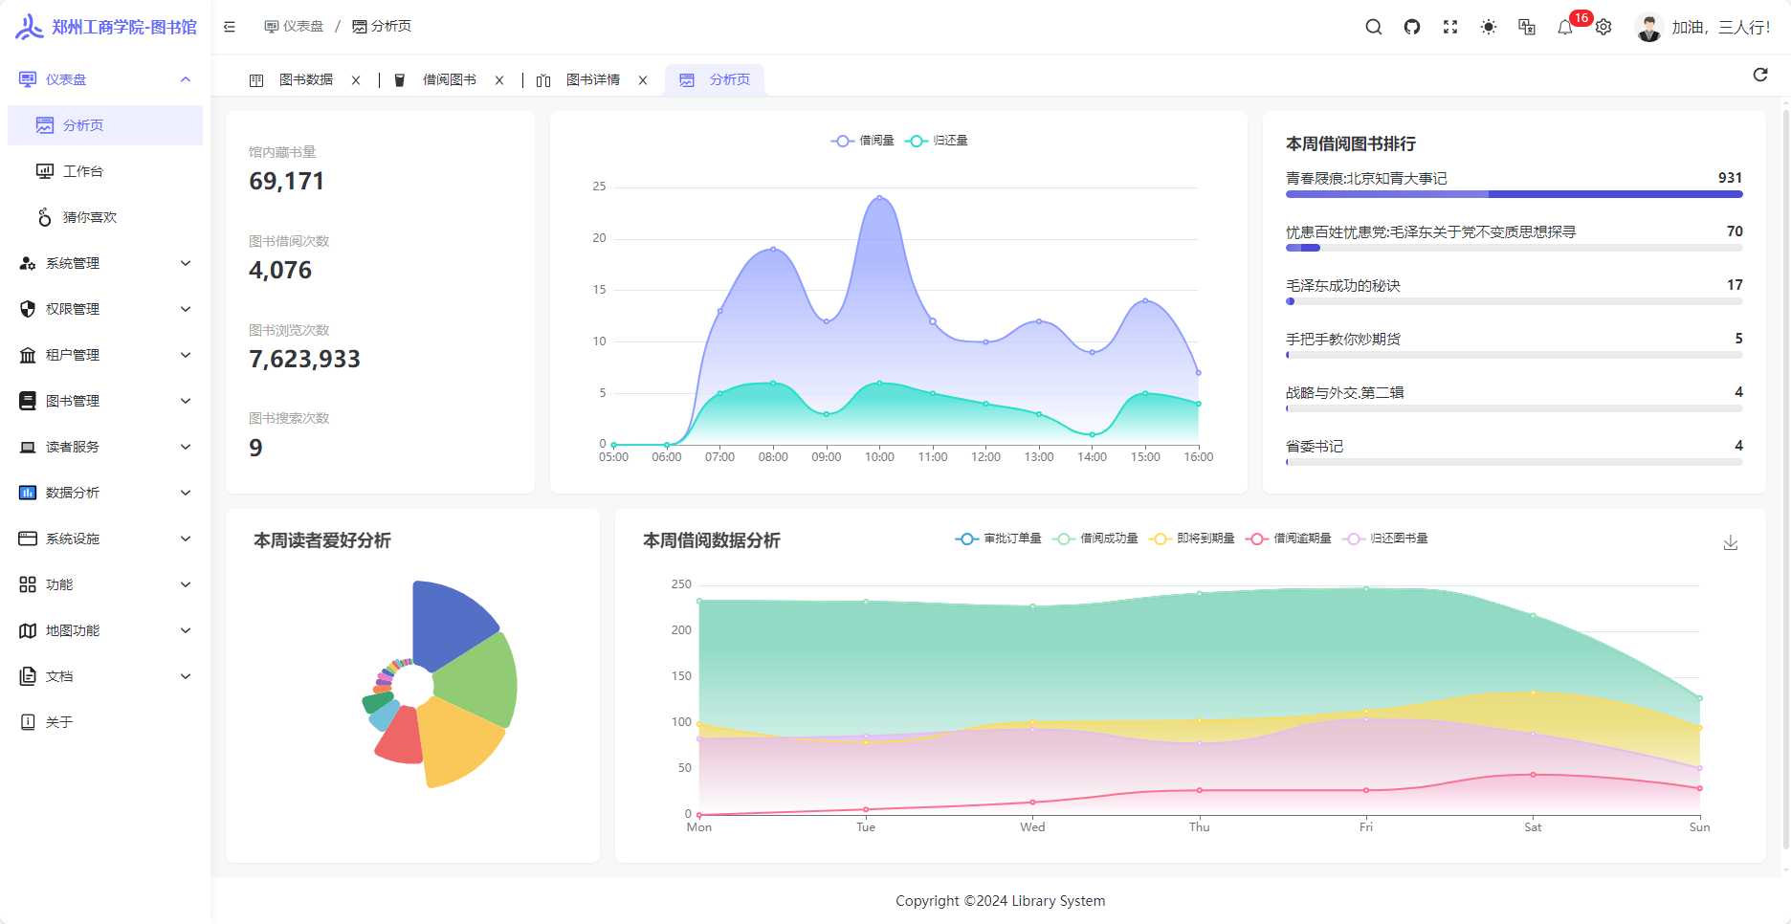Click progress bar for 毛泽东成功的秘诀
This screenshot has width=1791, height=924.
(1514, 301)
